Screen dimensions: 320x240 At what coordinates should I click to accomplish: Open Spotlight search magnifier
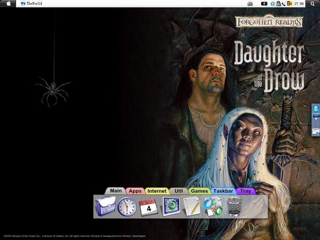click(x=312, y=4)
